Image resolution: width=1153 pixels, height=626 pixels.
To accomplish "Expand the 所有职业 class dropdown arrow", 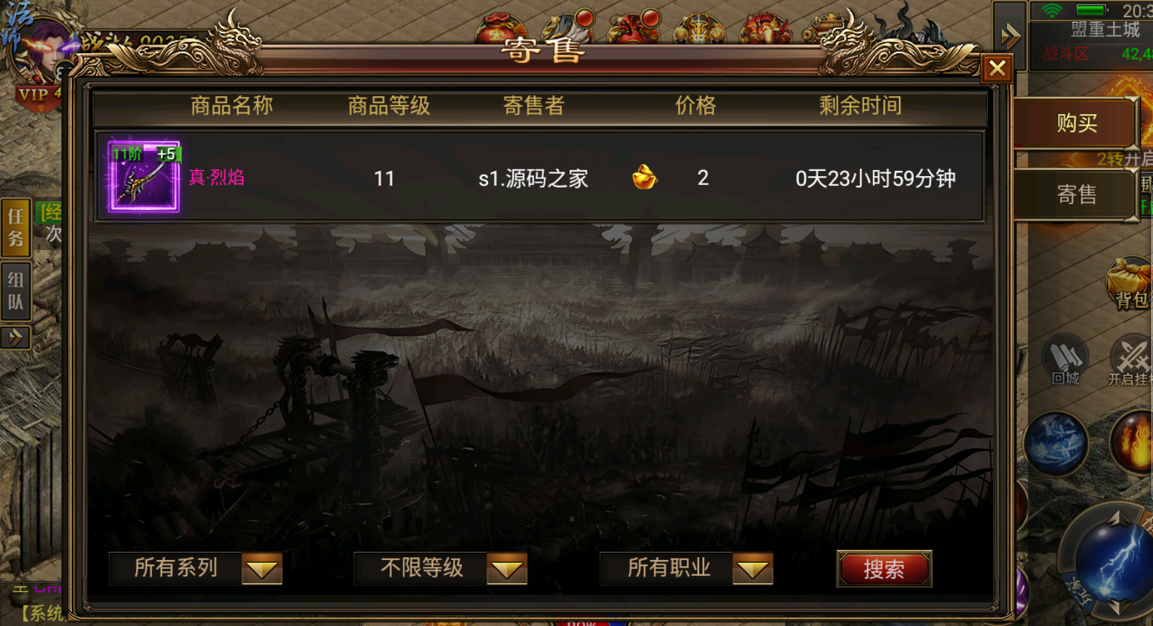I will (753, 568).
